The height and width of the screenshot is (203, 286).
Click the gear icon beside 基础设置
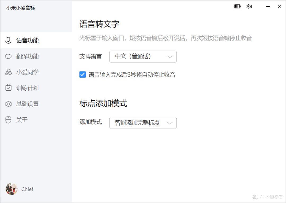[x=8, y=104]
